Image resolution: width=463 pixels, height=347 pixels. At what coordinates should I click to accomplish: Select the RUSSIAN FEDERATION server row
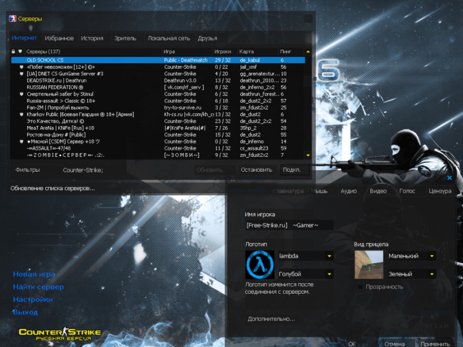click(158, 87)
